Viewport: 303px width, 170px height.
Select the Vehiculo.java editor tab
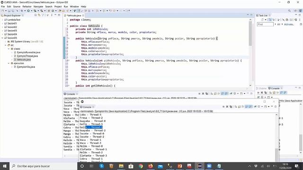click(x=74, y=16)
